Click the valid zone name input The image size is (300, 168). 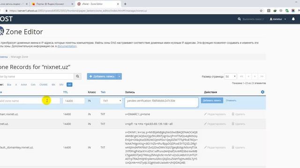click(x=30, y=101)
